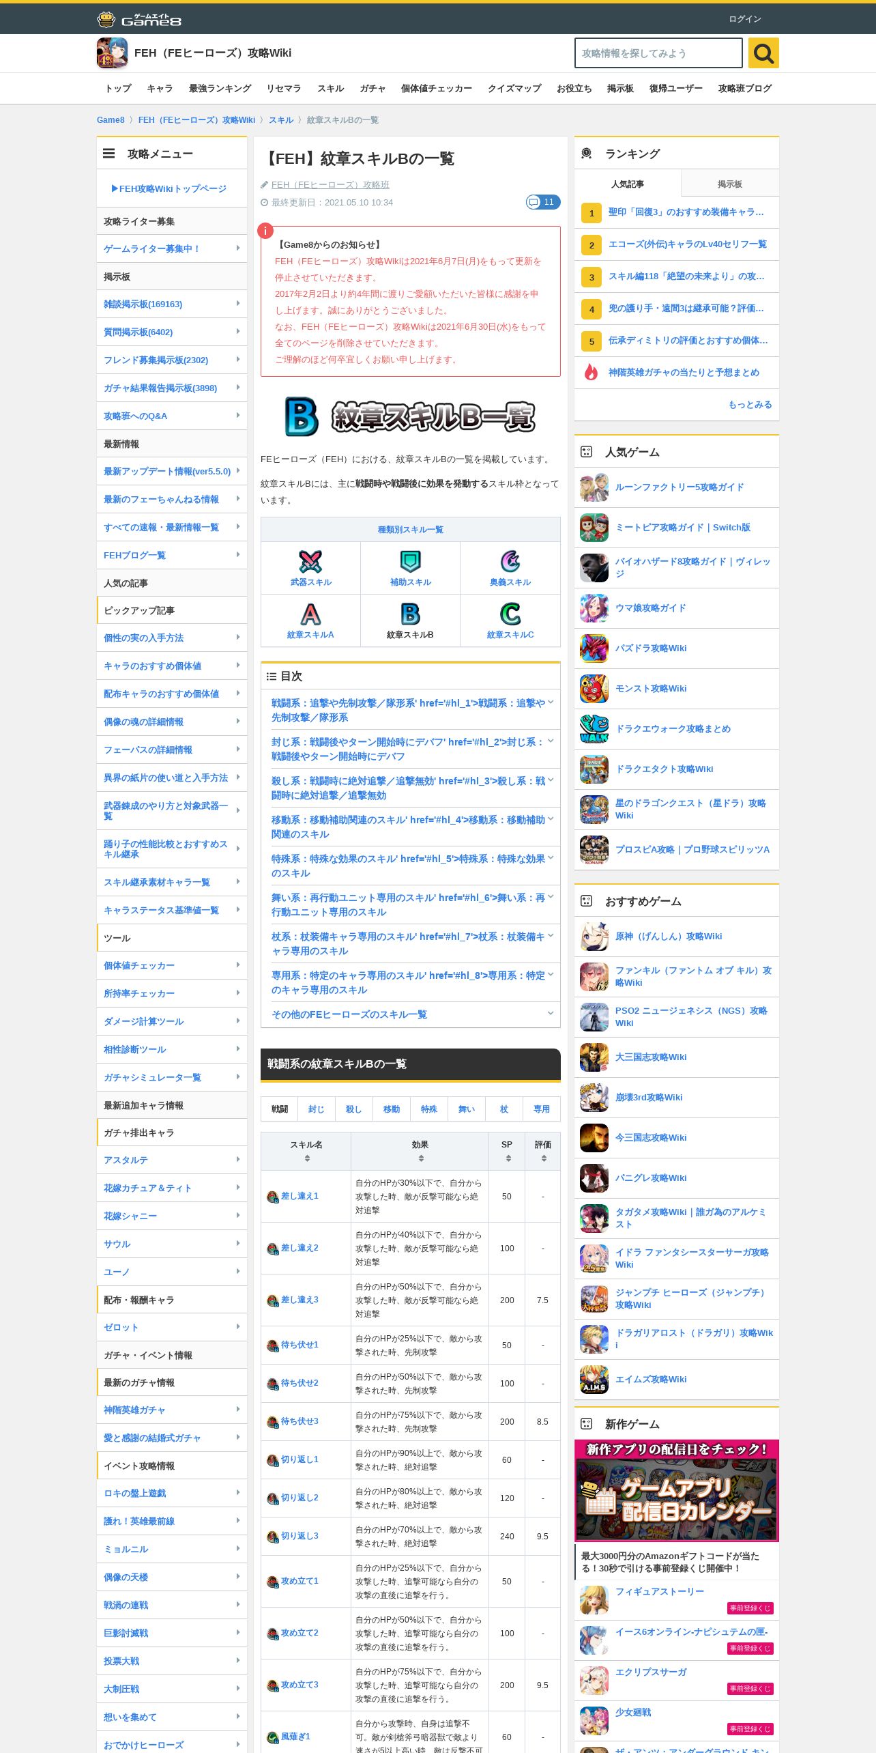Open the FEH game icon beside wiki title
The width and height of the screenshot is (876, 1753).
pyautogui.click(x=112, y=53)
